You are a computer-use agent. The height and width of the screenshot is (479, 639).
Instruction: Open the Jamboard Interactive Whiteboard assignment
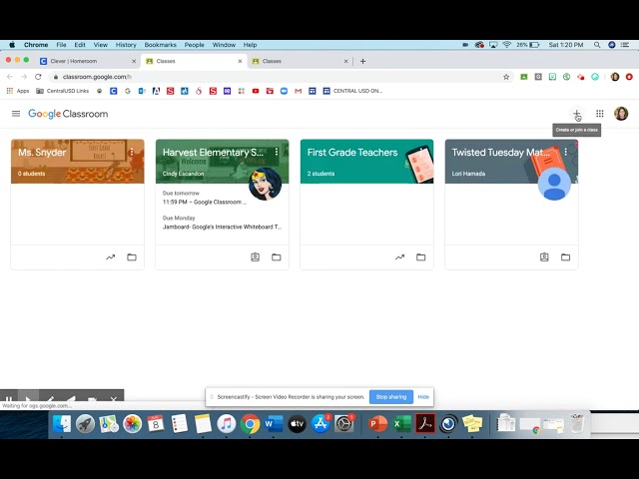222,227
